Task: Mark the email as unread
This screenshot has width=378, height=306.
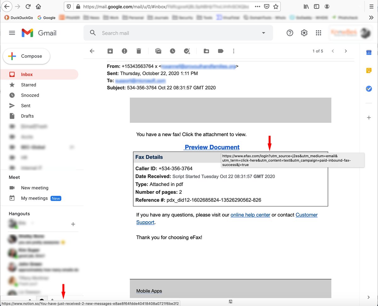Action: tap(158, 51)
